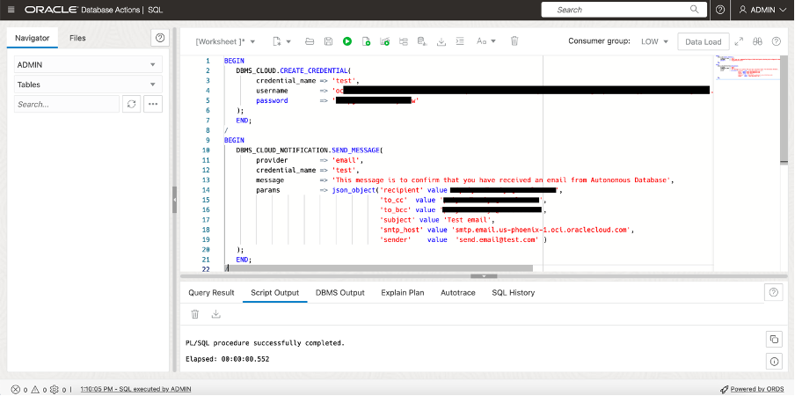This screenshot has width=795, height=396.
Task: Click the SEND_MESSAGE text on line 10
Action: [355, 150]
